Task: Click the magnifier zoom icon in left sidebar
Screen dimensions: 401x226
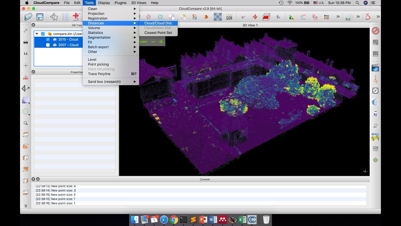Action: [x=26, y=123]
